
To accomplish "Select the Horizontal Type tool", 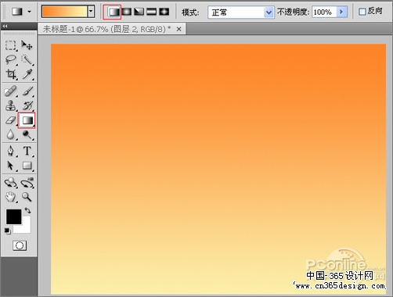I will pos(27,151).
